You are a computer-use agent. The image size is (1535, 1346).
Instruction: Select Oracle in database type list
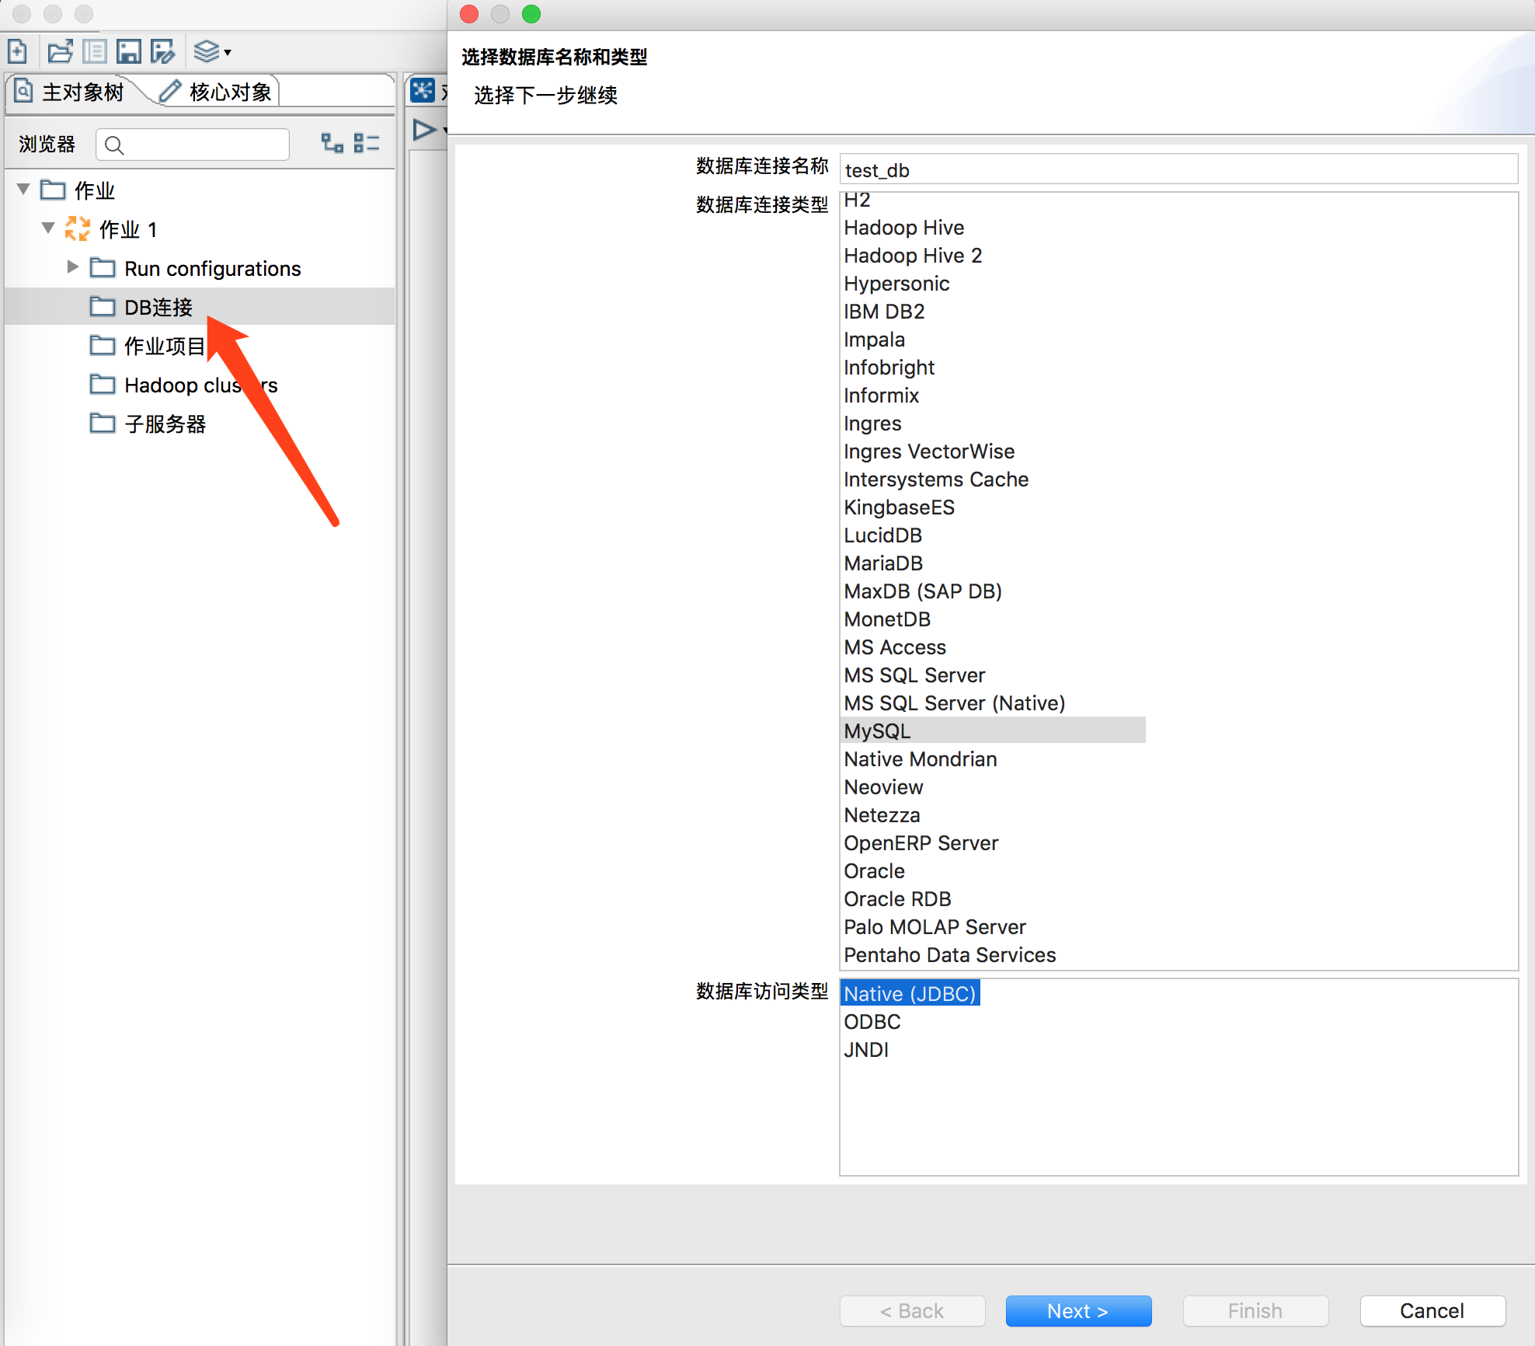click(875, 871)
